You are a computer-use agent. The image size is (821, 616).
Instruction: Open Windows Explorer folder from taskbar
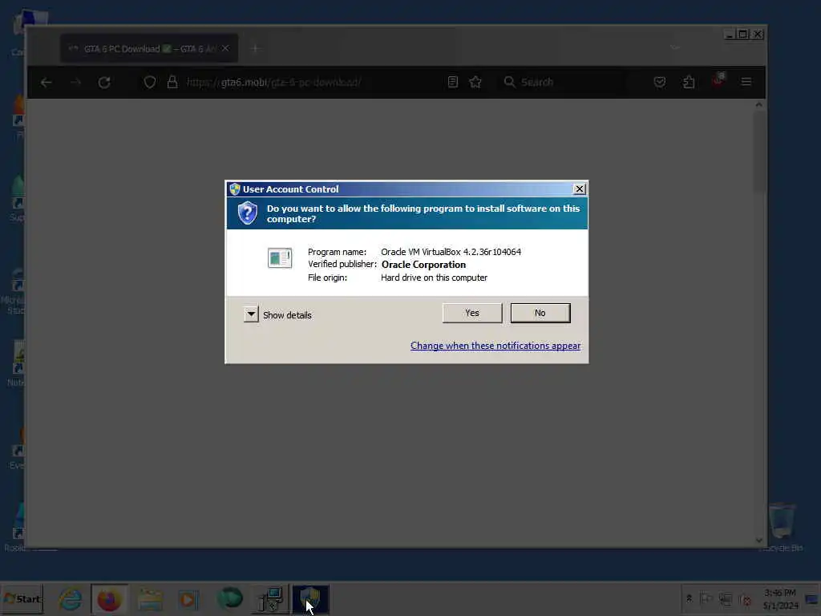coord(150,599)
